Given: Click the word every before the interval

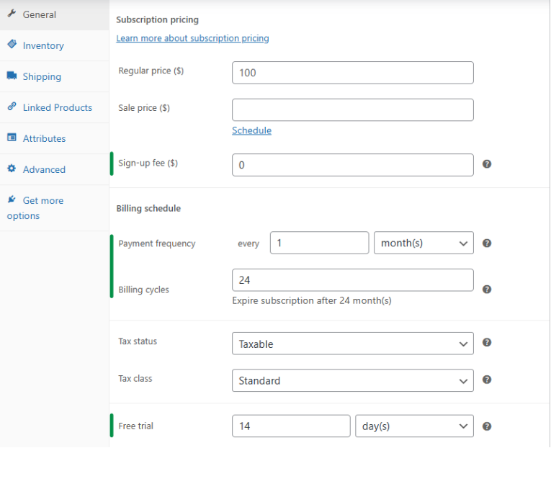Looking at the screenshot, I should coord(248,243).
